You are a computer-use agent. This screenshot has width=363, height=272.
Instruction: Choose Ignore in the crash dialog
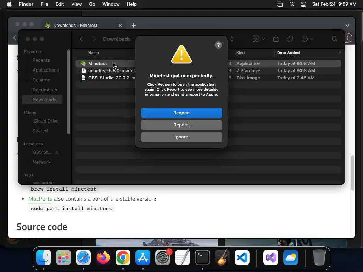[x=181, y=137]
